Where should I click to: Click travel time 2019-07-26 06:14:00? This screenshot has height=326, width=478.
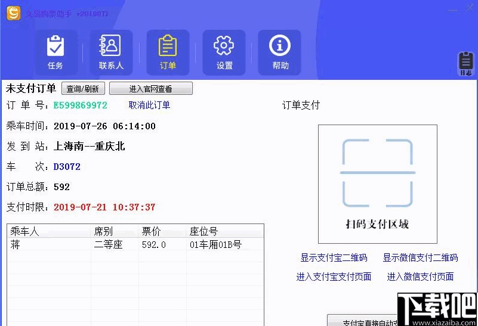click(104, 126)
